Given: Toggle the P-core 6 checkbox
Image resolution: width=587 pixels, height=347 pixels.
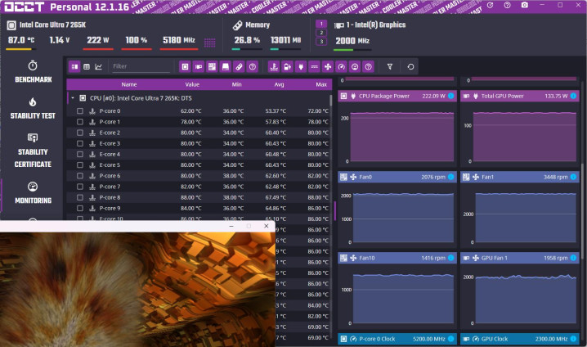Looking at the screenshot, I should [80, 176].
